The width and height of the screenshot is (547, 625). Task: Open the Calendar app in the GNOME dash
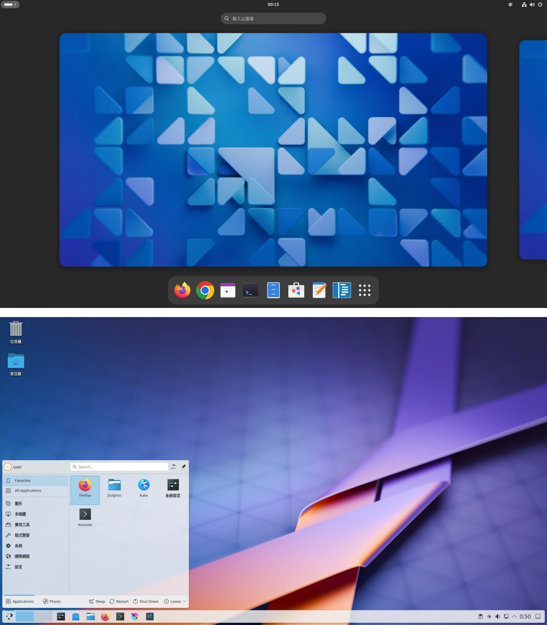tap(228, 290)
